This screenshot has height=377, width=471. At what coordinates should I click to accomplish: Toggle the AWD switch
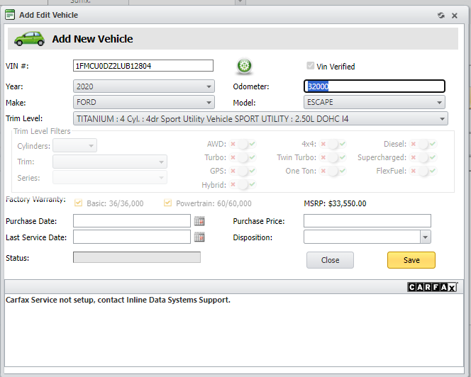[x=243, y=144]
